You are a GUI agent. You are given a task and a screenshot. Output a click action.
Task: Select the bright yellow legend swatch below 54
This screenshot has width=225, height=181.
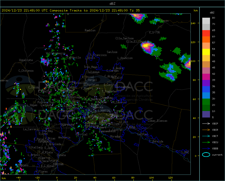pos(206,52)
